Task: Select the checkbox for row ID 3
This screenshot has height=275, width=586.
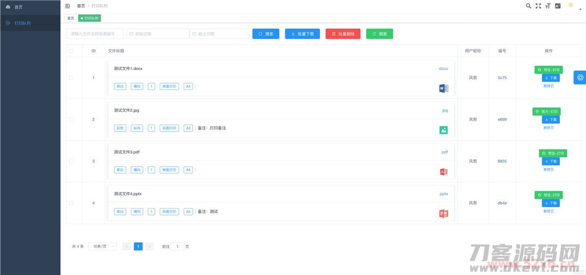Action: tap(71, 161)
